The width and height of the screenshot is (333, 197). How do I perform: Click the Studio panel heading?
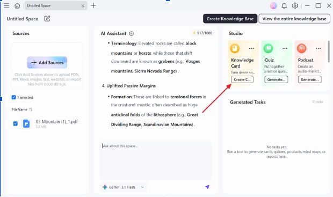236,33
